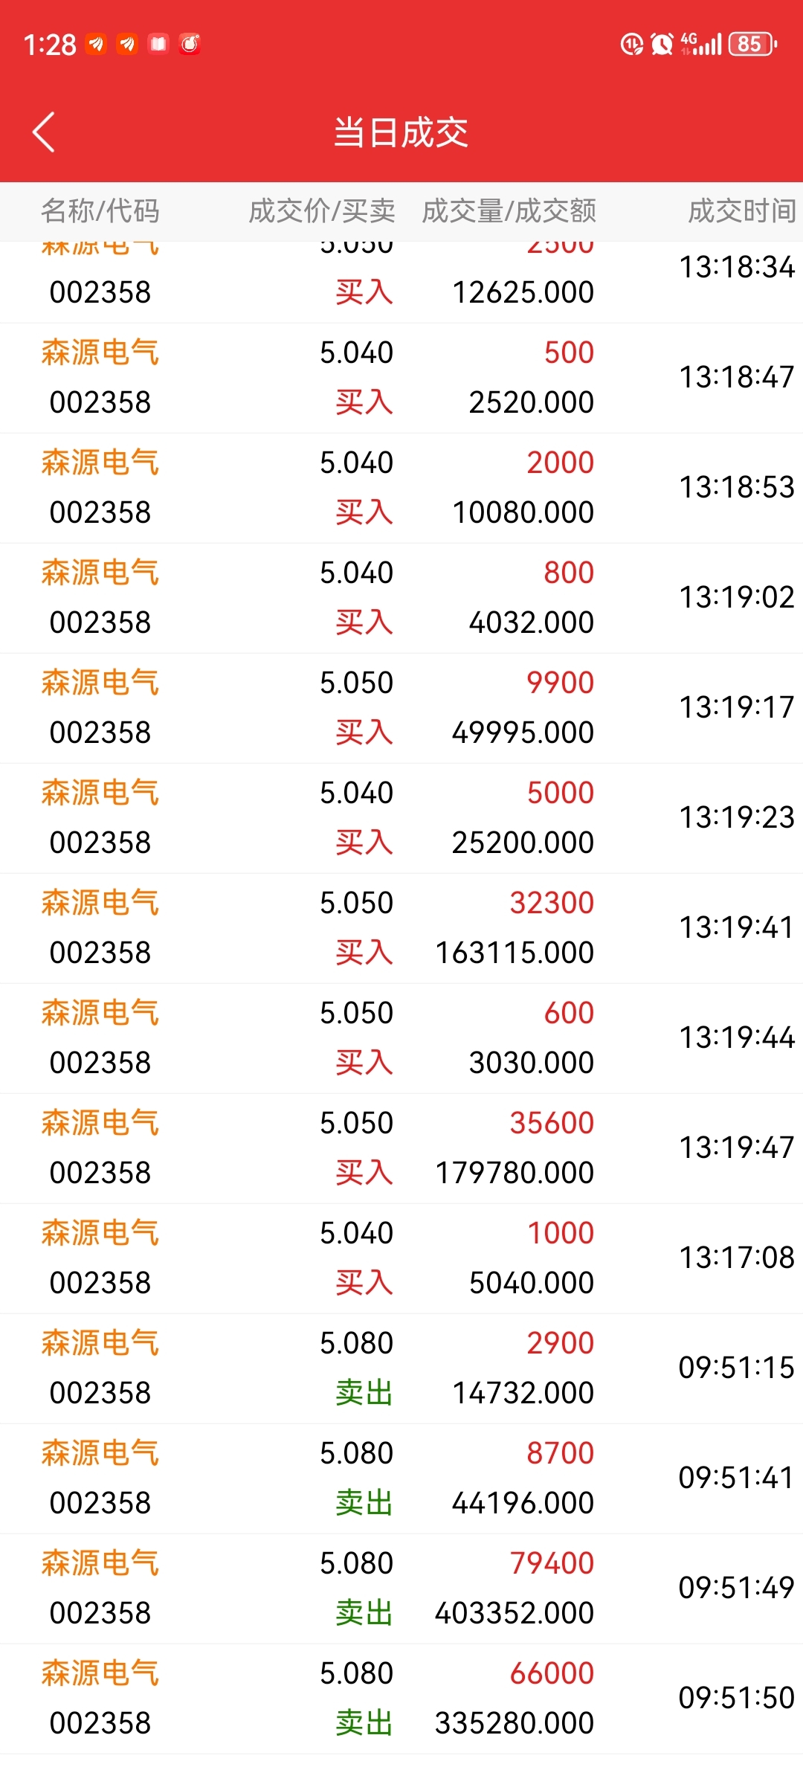Viewport: 803px width, 1767px height.
Task: Tap the data saver status icon
Action: click(632, 44)
